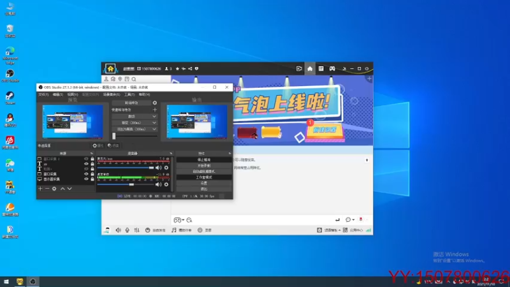The width and height of the screenshot is (510, 287).
Task: Open settings gear for desktop audio channel
Action: click(x=166, y=184)
